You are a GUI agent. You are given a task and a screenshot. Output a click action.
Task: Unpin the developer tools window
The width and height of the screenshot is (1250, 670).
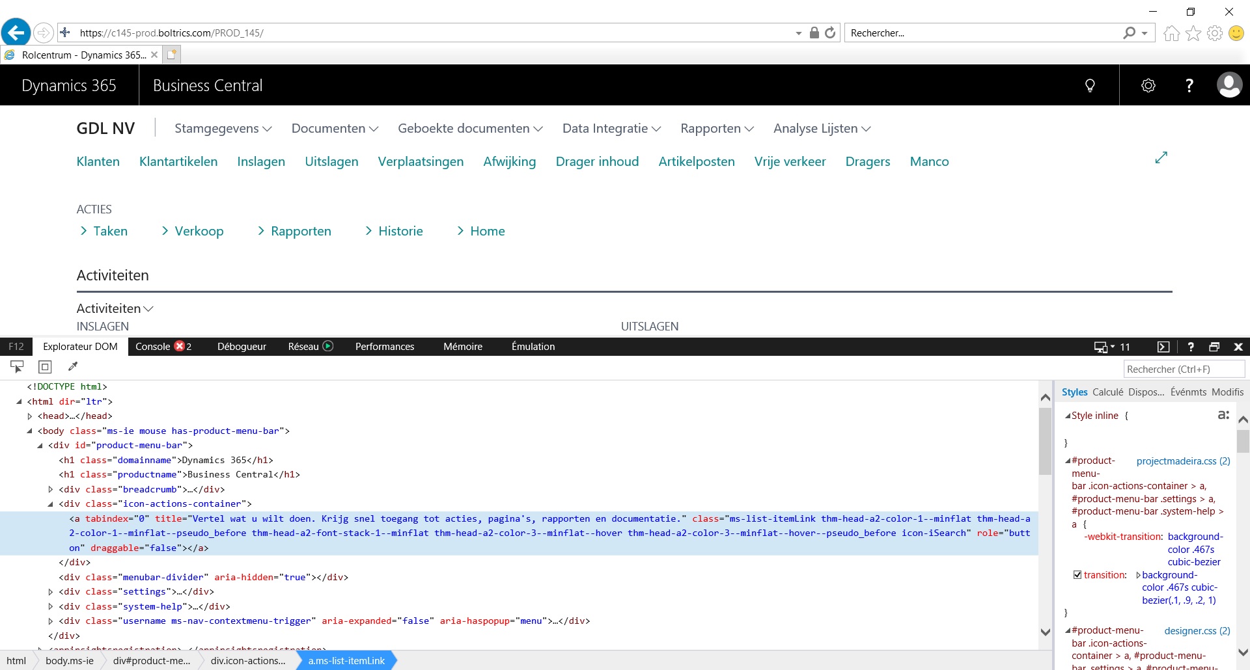click(x=1214, y=347)
